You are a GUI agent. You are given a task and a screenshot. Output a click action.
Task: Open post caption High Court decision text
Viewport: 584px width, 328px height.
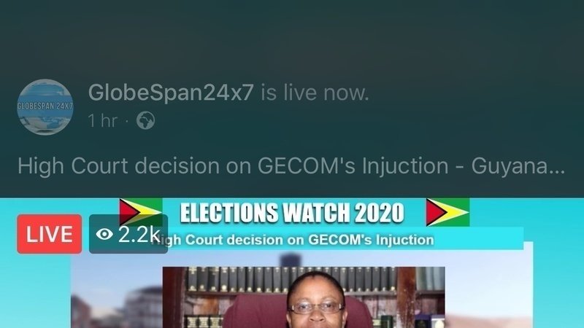point(291,166)
